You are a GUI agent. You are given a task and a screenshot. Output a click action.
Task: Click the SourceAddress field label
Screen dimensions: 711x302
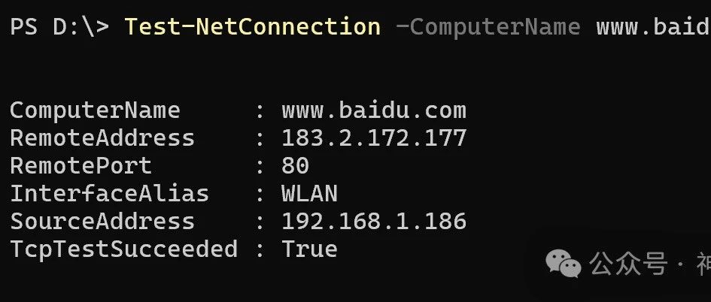pyautogui.click(x=102, y=222)
